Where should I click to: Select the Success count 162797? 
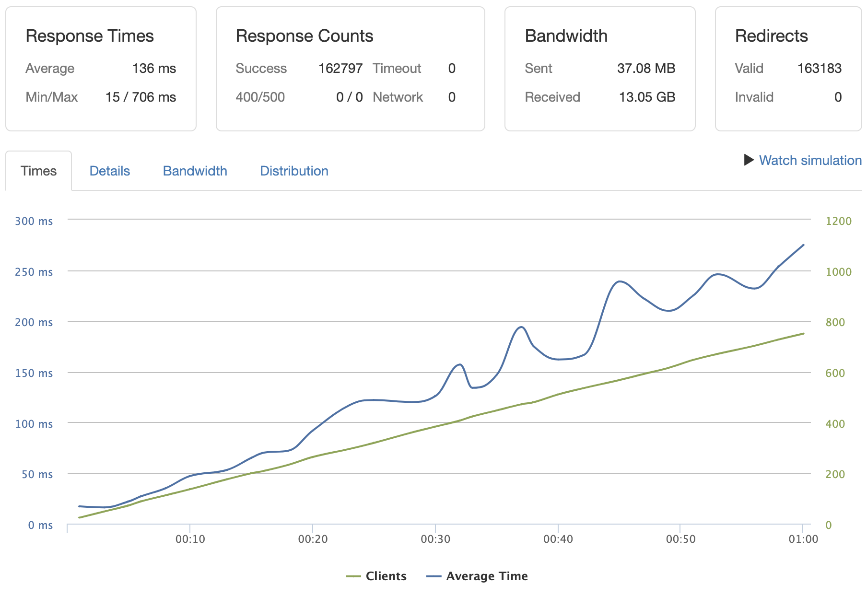point(340,69)
